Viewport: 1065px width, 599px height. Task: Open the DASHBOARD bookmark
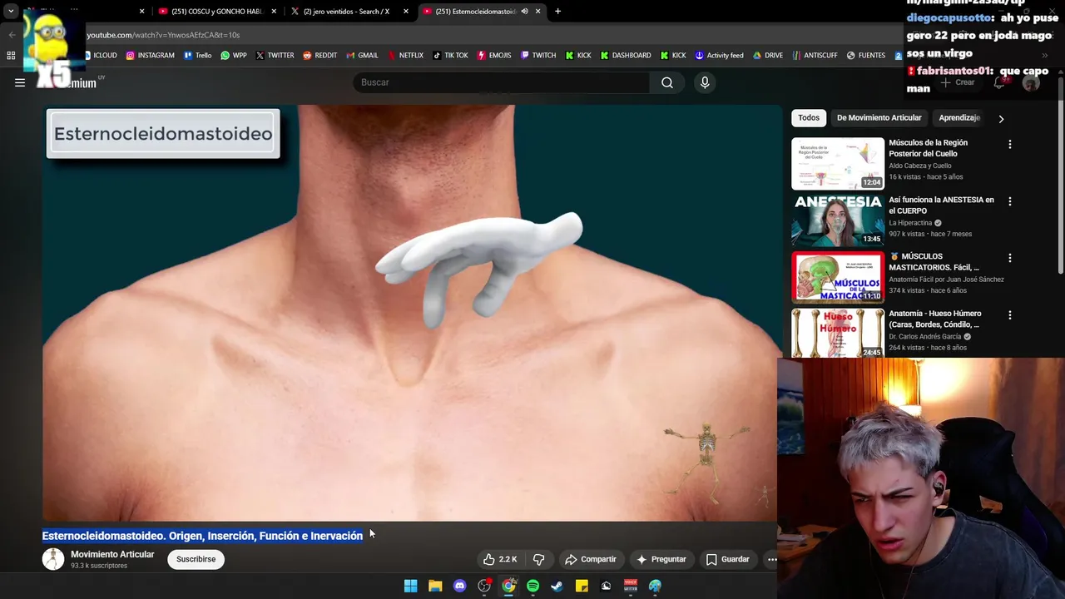click(x=626, y=56)
